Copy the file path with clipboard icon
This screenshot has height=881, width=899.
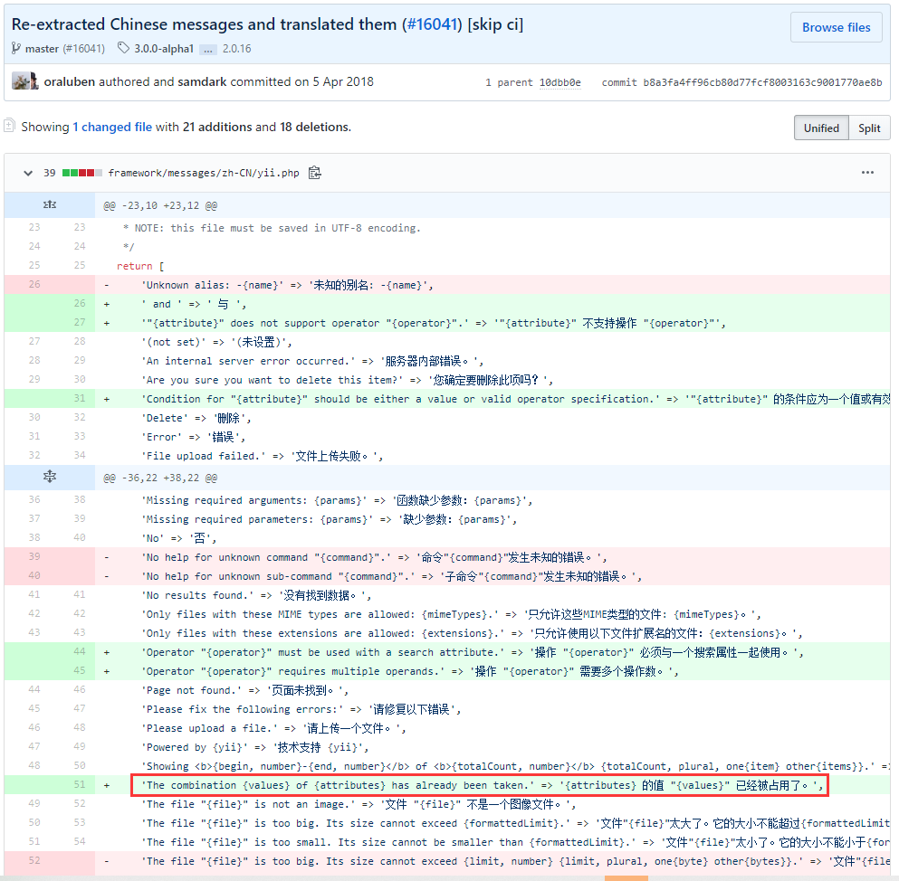(315, 173)
